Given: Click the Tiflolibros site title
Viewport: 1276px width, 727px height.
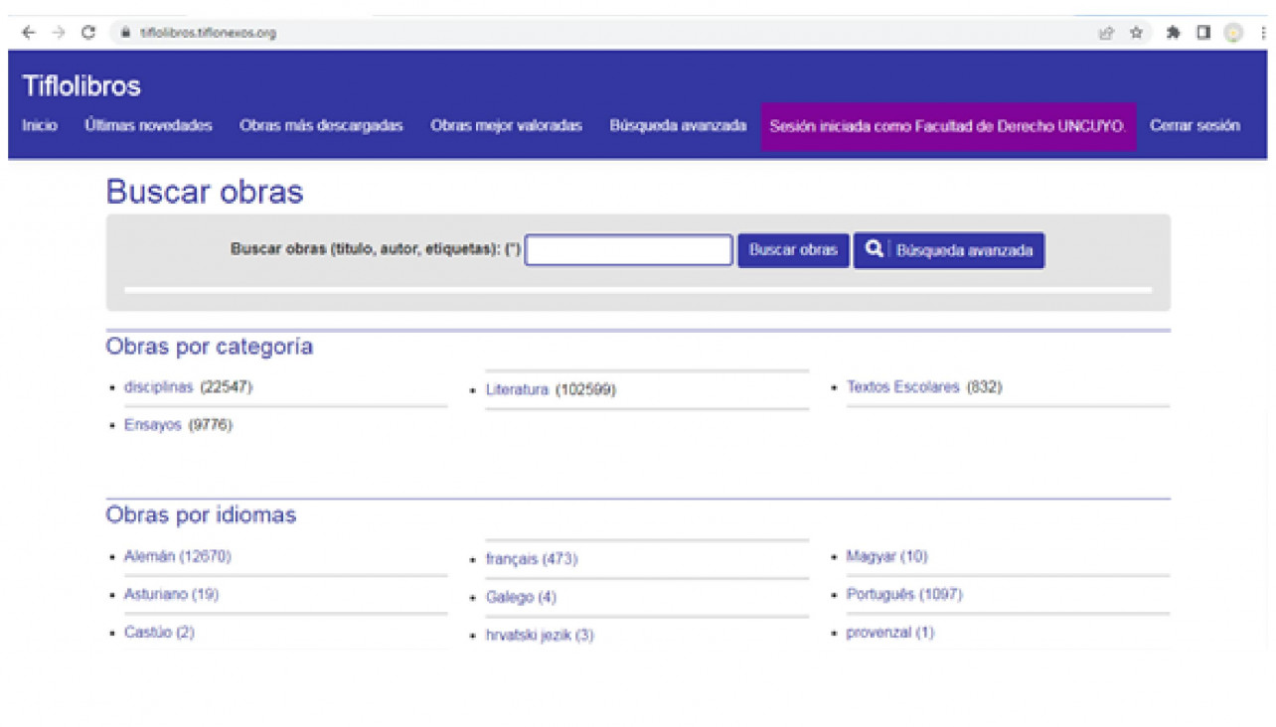Looking at the screenshot, I should click(81, 86).
